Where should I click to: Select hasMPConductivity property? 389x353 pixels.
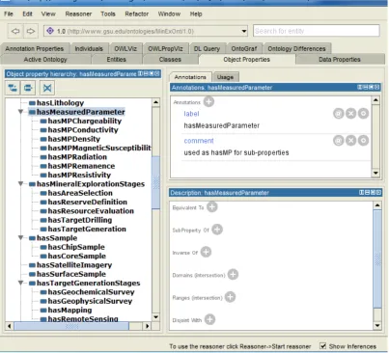click(x=83, y=130)
